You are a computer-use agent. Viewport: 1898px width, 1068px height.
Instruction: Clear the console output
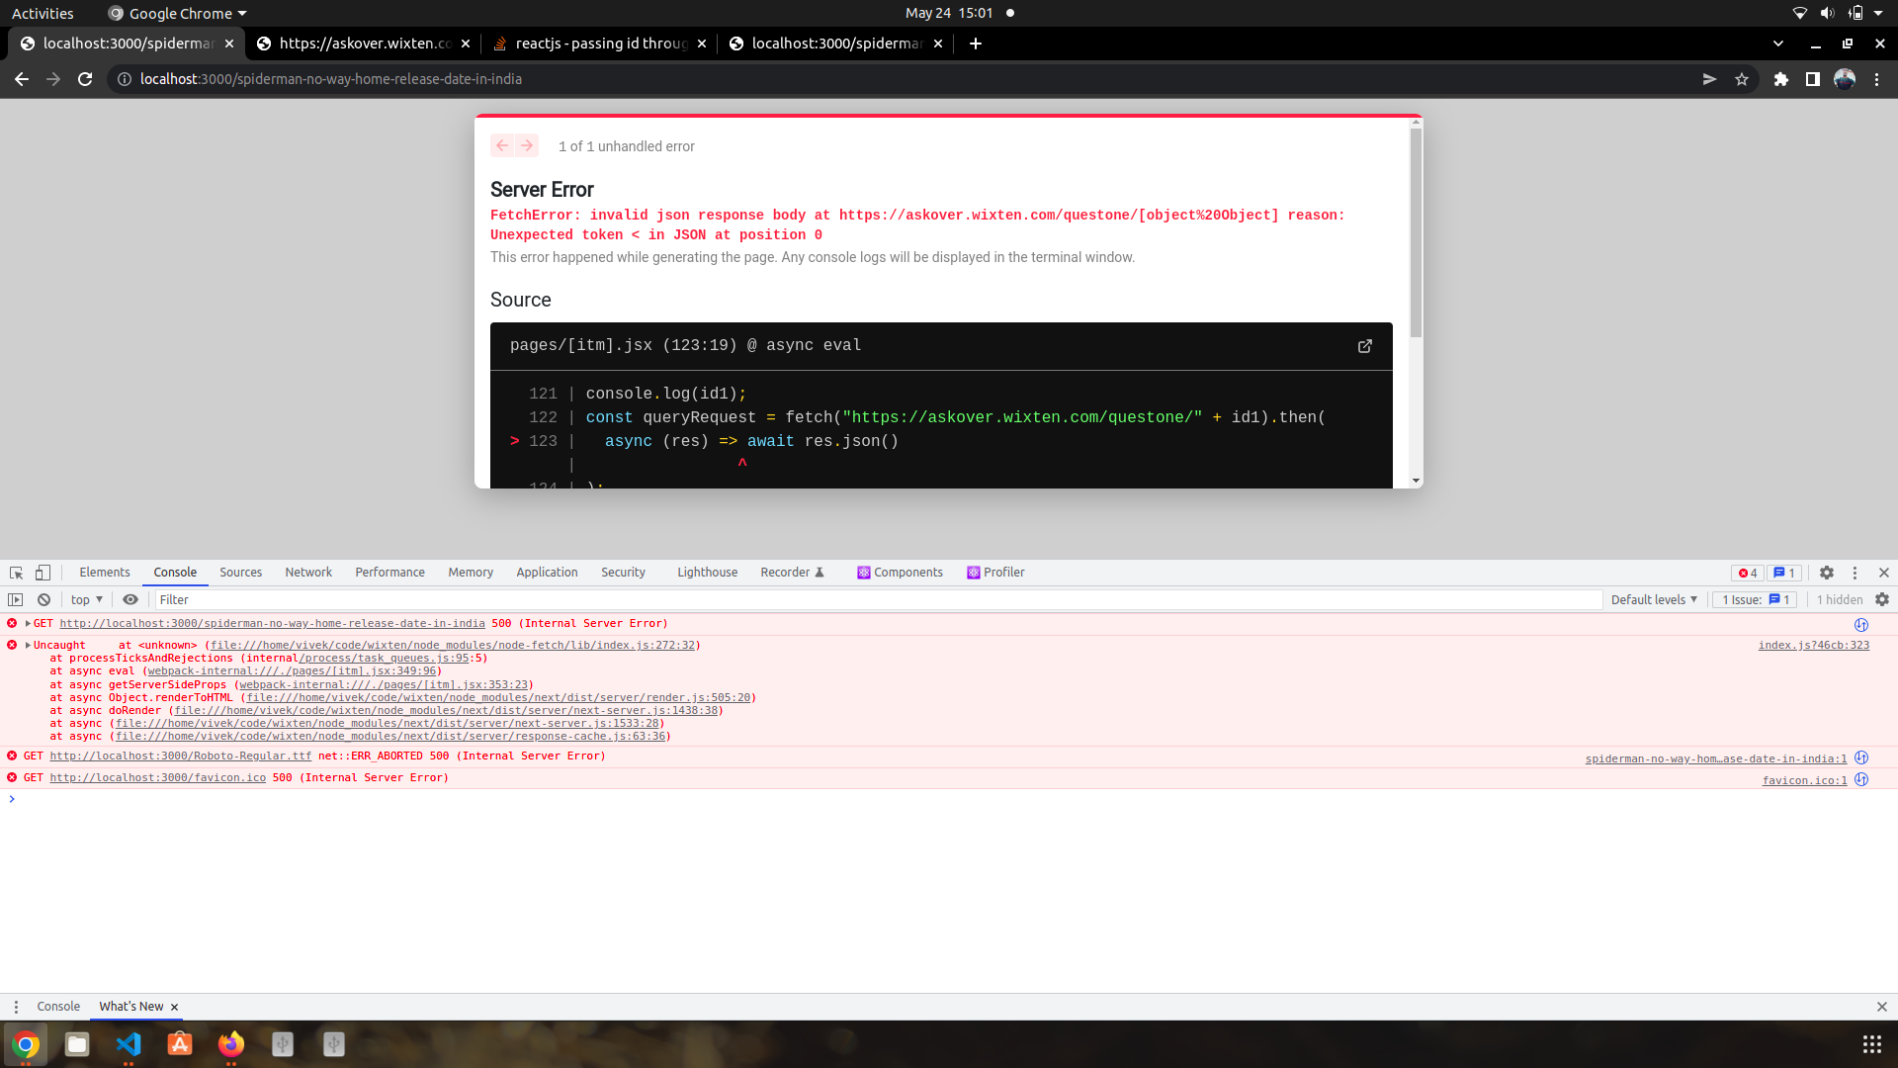pos(43,599)
